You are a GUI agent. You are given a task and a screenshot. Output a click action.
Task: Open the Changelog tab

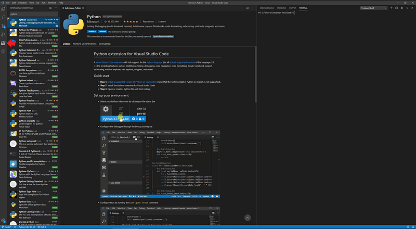coord(105,44)
